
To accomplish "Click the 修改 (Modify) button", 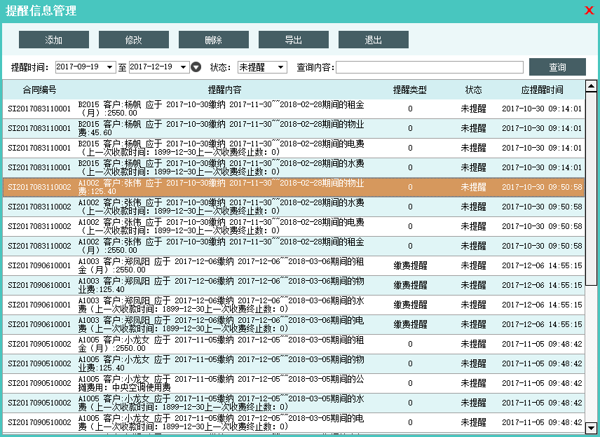I will [134, 40].
